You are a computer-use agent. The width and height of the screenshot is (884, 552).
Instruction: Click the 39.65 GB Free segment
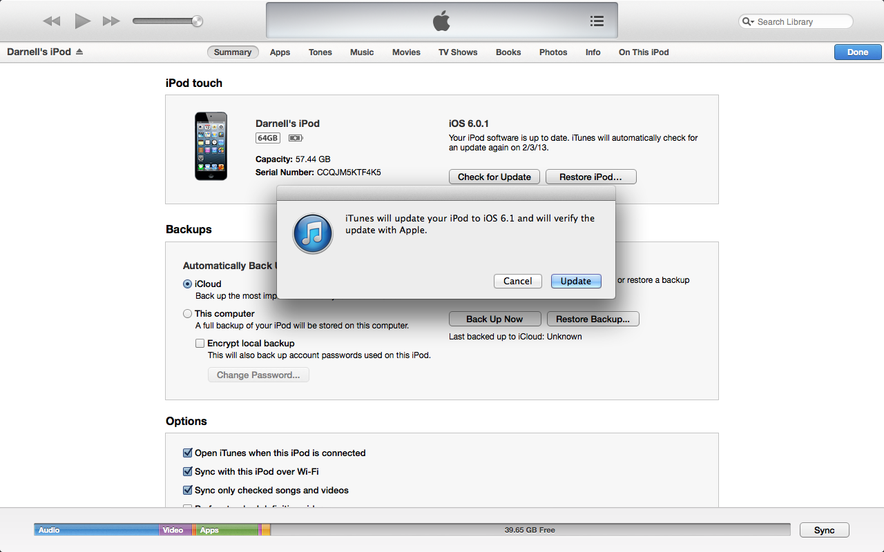pos(530,530)
